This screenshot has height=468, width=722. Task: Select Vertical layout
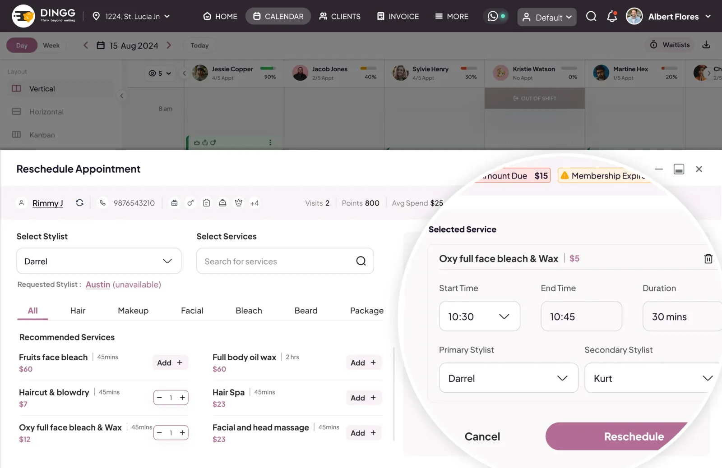(x=61, y=89)
